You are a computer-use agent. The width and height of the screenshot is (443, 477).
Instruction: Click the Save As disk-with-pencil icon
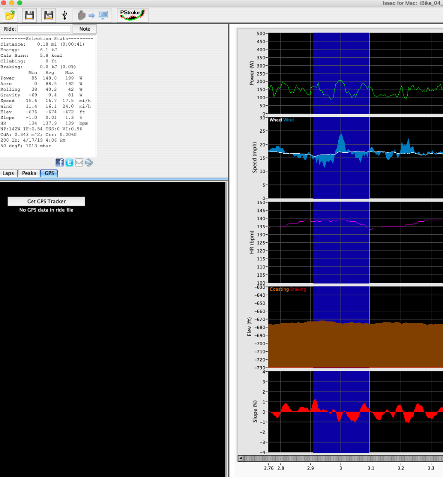[x=48, y=15]
